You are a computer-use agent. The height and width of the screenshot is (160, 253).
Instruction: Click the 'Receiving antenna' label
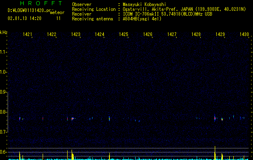[93, 19]
